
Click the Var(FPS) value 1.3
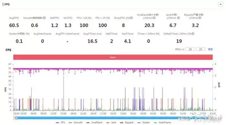click(x=68, y=26)
